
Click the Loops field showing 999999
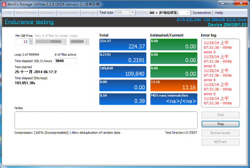pos(77,42)
